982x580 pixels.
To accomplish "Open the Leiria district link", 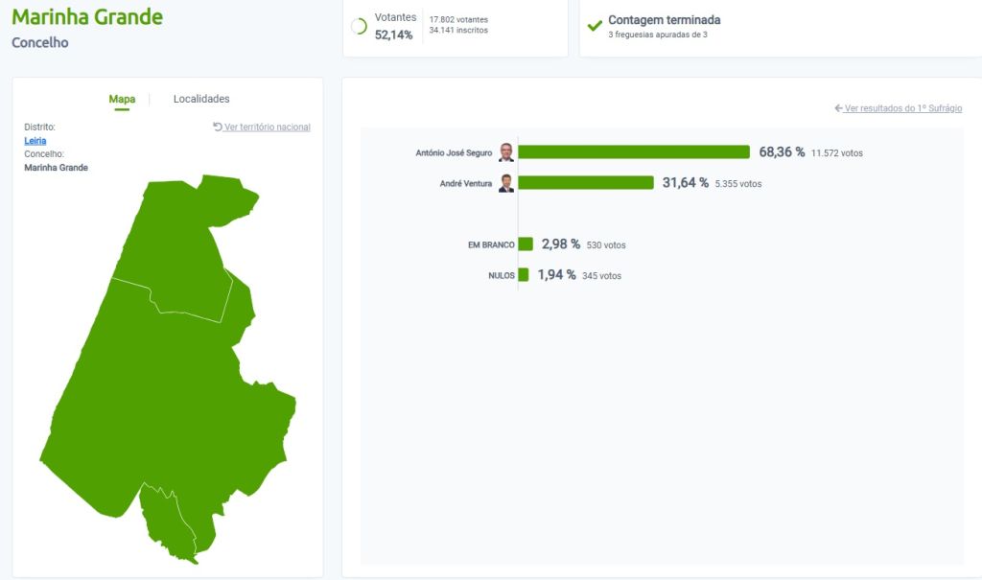I will [35, 140].
